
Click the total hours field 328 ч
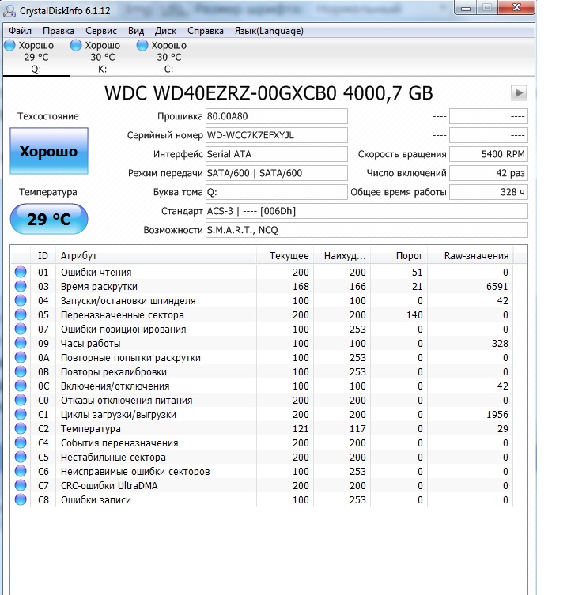[489, 192]
